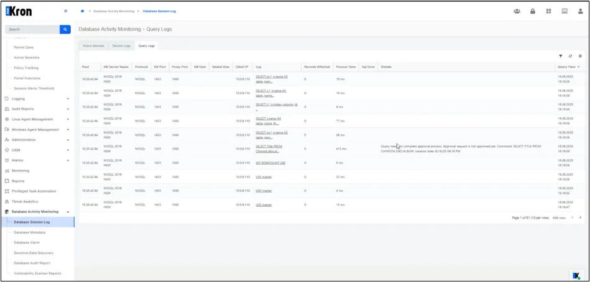Expand the CIEM menu arrow

[68, 150]
